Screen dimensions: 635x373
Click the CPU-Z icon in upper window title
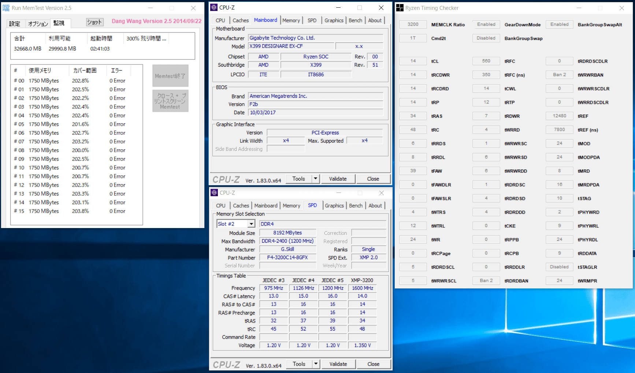pos(214,7)
